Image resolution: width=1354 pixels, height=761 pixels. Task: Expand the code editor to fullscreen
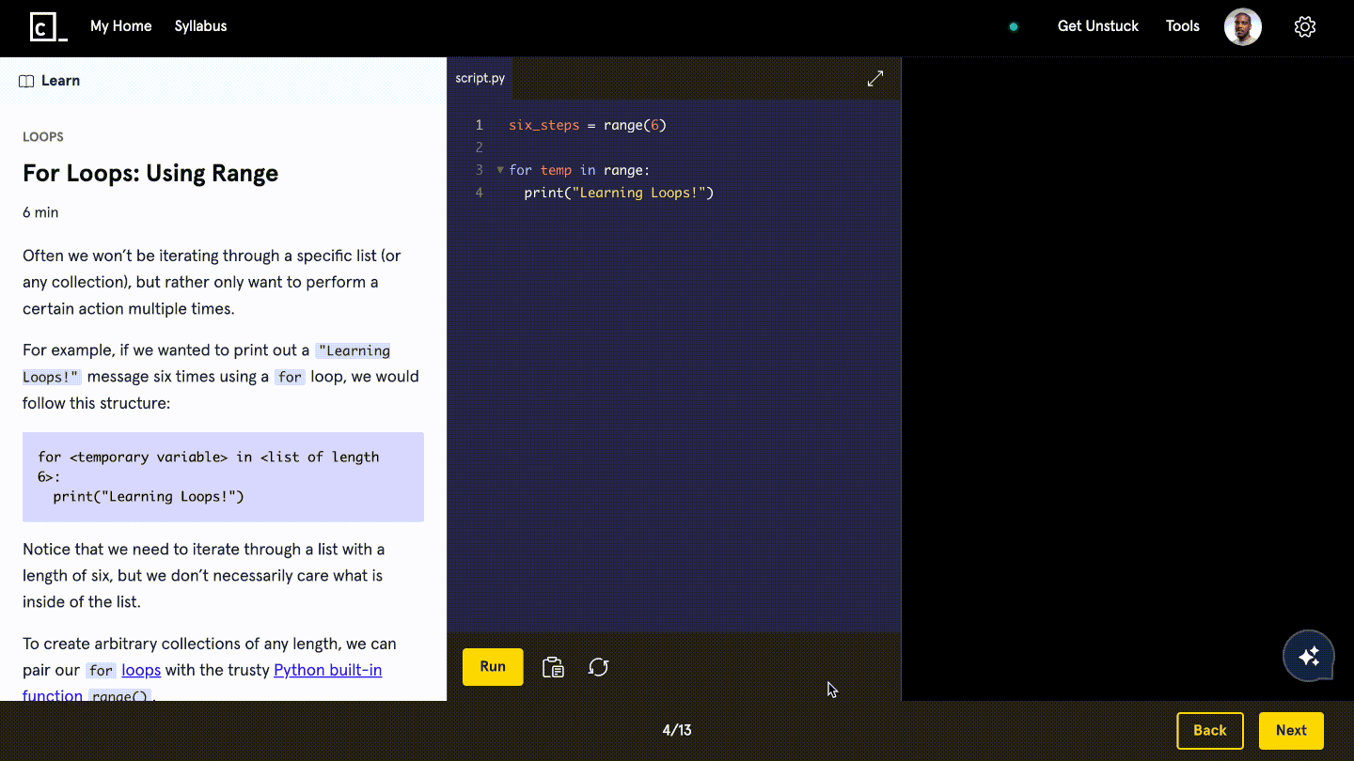pyautogui.click(x=875, y=79)
